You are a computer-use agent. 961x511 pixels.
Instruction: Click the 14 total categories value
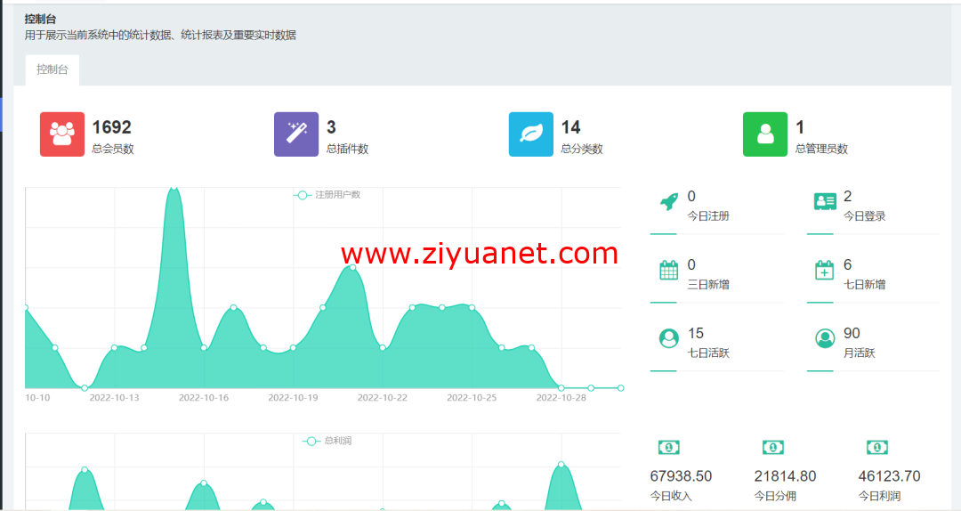570,127
